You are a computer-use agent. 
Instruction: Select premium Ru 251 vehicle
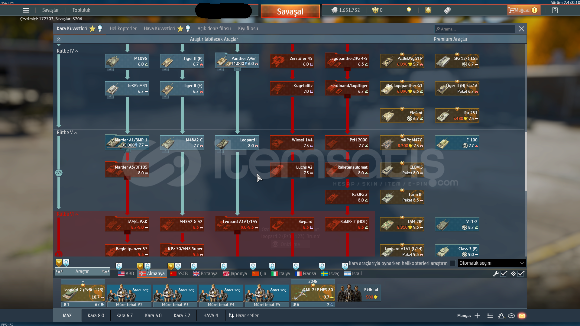coord(457,115)
